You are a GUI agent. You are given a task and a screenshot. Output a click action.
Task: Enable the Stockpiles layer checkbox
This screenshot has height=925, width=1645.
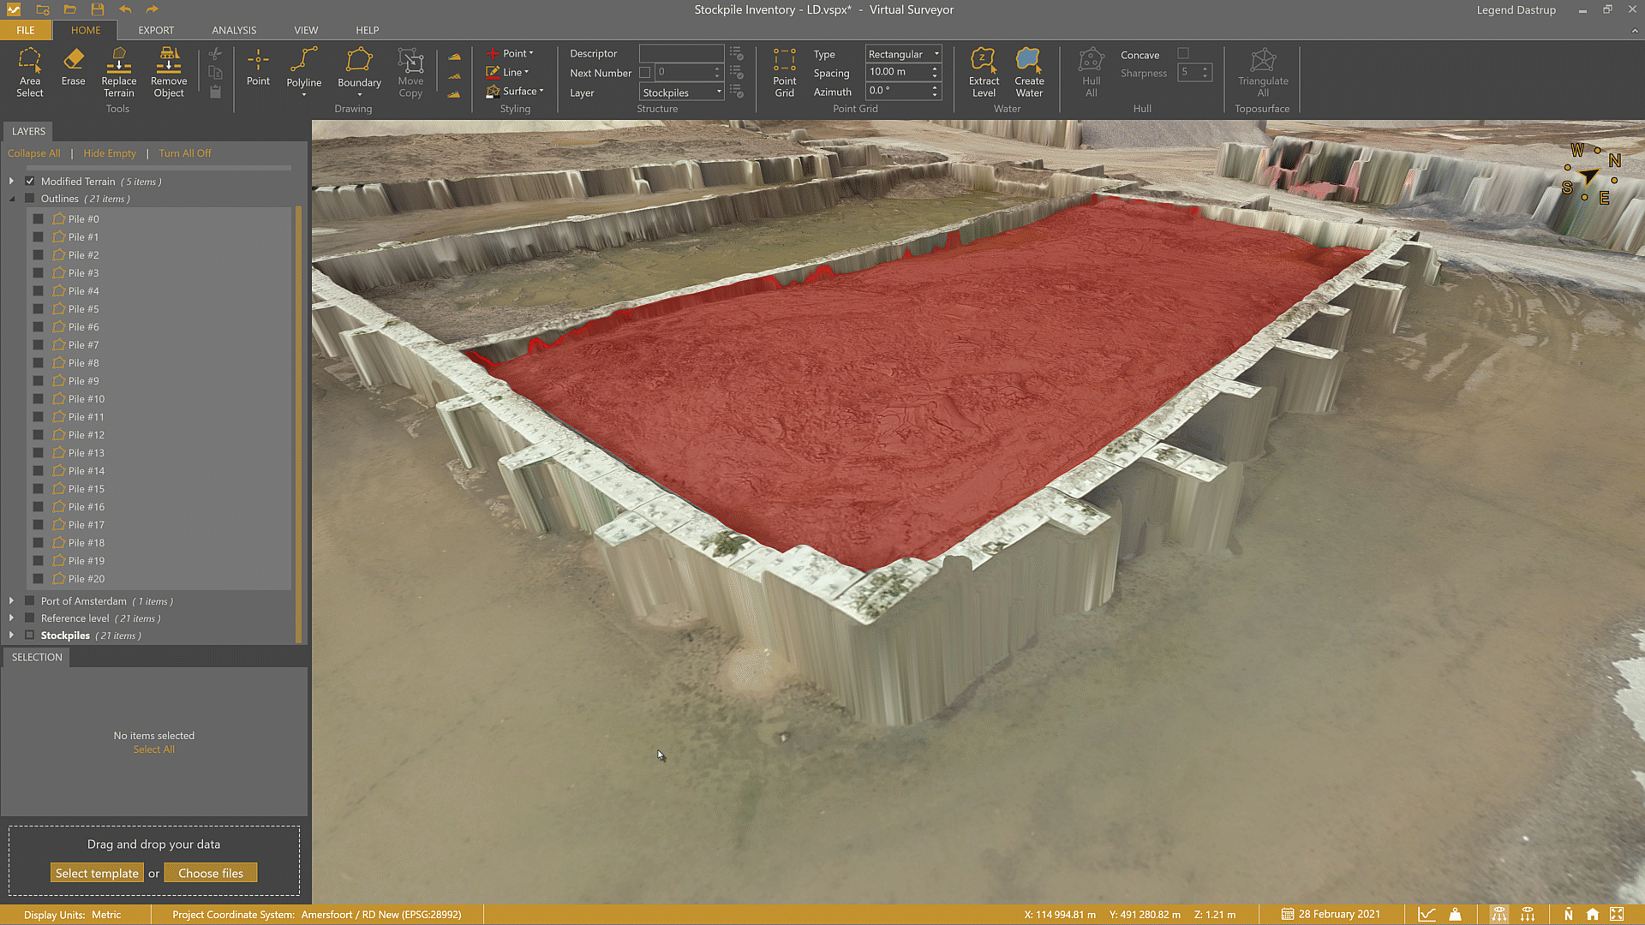(x=29, y=635)
